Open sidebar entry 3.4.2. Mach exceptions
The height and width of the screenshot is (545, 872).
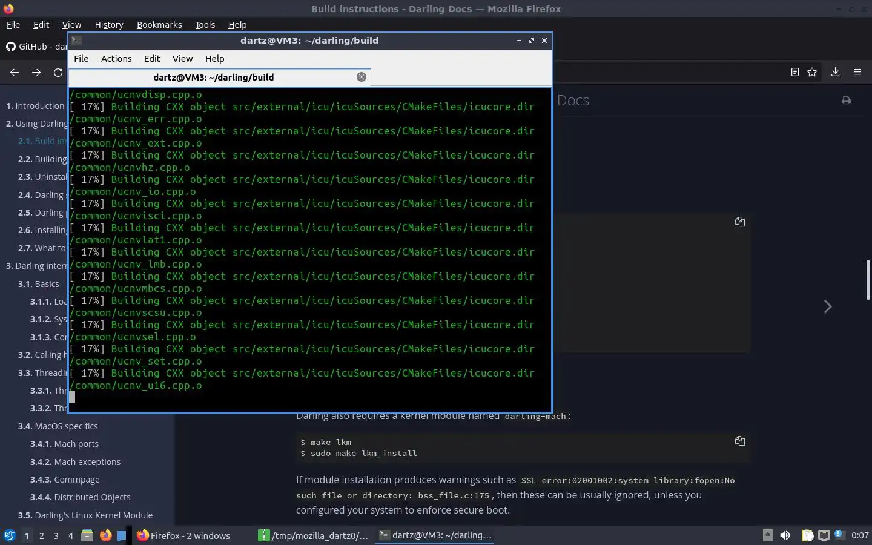pos(75,462)
